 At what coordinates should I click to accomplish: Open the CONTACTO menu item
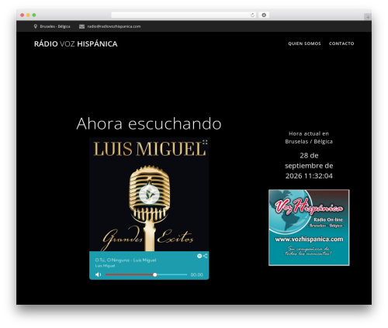341,43
